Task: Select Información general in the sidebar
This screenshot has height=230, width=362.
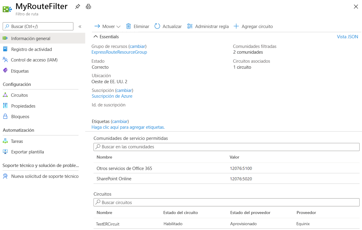Action: coord(43,39)
